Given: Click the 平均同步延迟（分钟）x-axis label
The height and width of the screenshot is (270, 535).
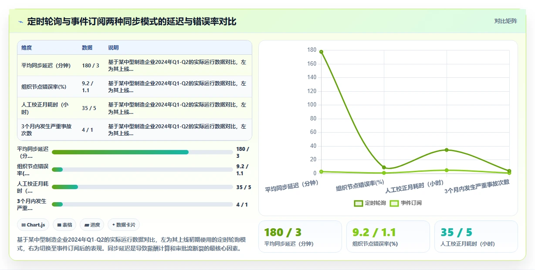Looking at the screenshot, I should pos(292,186).
